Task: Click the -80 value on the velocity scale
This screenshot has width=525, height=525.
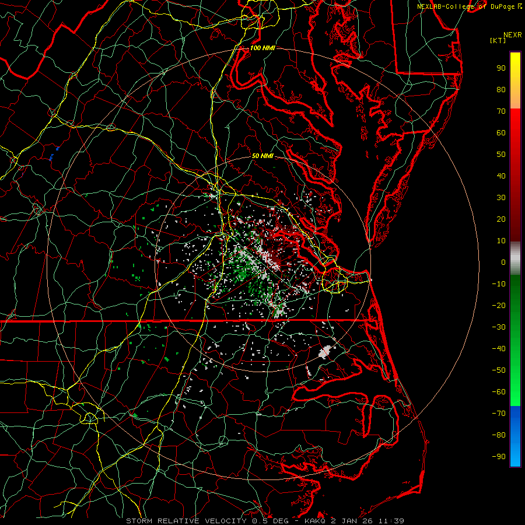Action: click(x=499, y=435)
